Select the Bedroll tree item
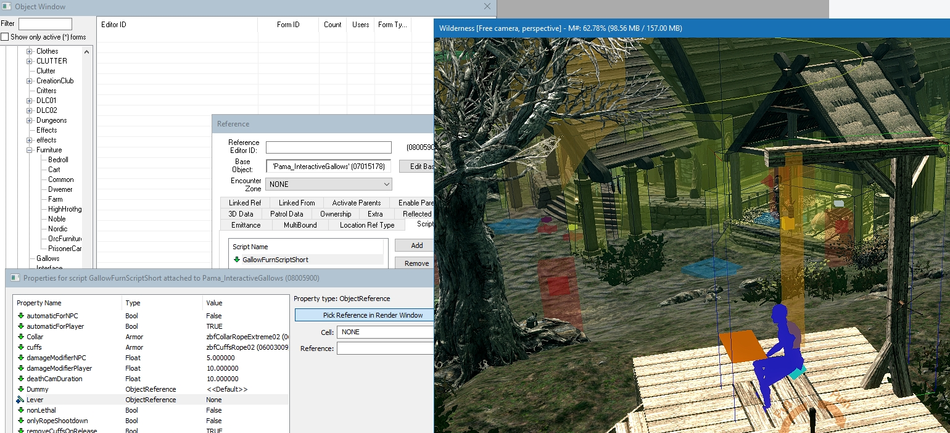Image resolution: width=950 pixels, height=433 pixels. click(x=58, y=160)
